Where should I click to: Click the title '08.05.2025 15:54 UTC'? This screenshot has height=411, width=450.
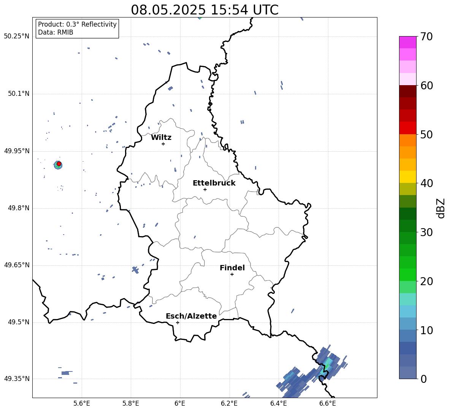(x=204, y=10)
